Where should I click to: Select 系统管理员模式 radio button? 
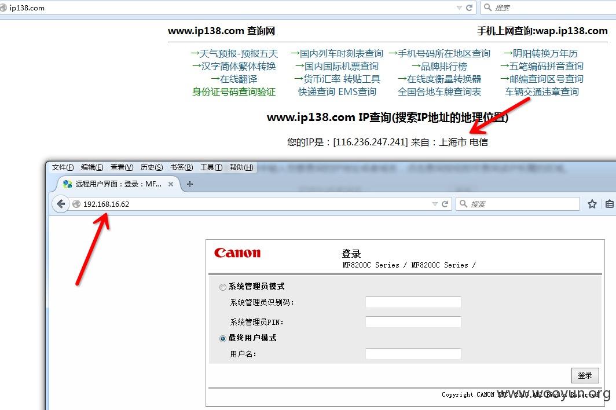tap(223, 287)
